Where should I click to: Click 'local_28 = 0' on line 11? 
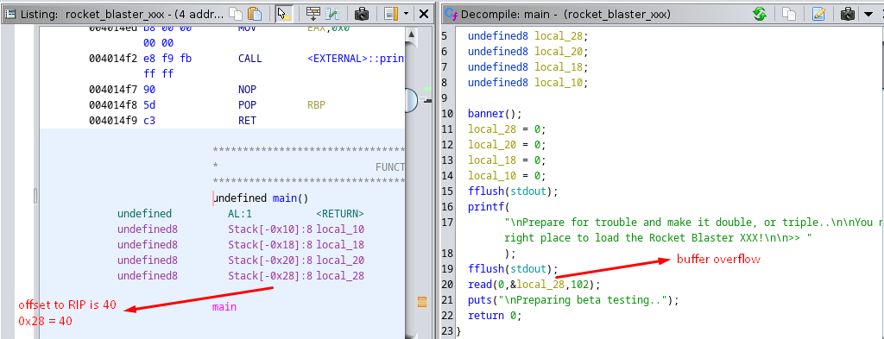[x=506, y=129]
